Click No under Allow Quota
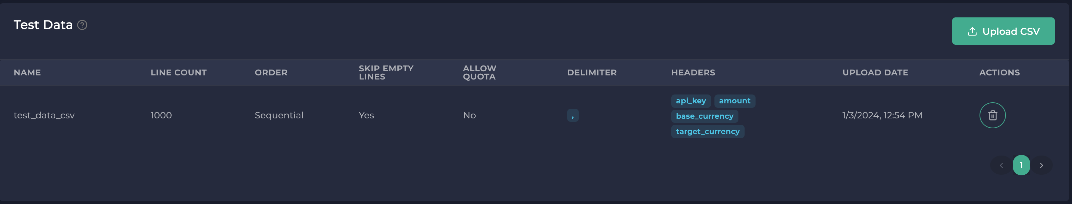This screenshot has height=204, width=1072. point(469,115)
